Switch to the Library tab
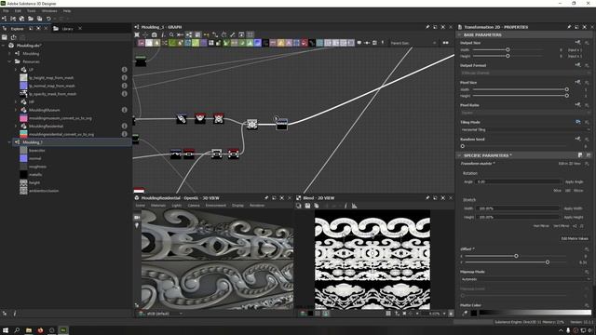The image size is (596, 335). click(67, 29)
